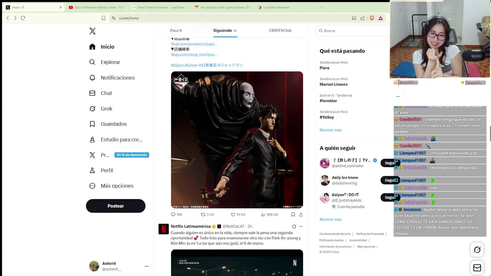Share the Jujutsu Kaisen figure post
This screenshot has width=491, height=276.
(301, 215)
